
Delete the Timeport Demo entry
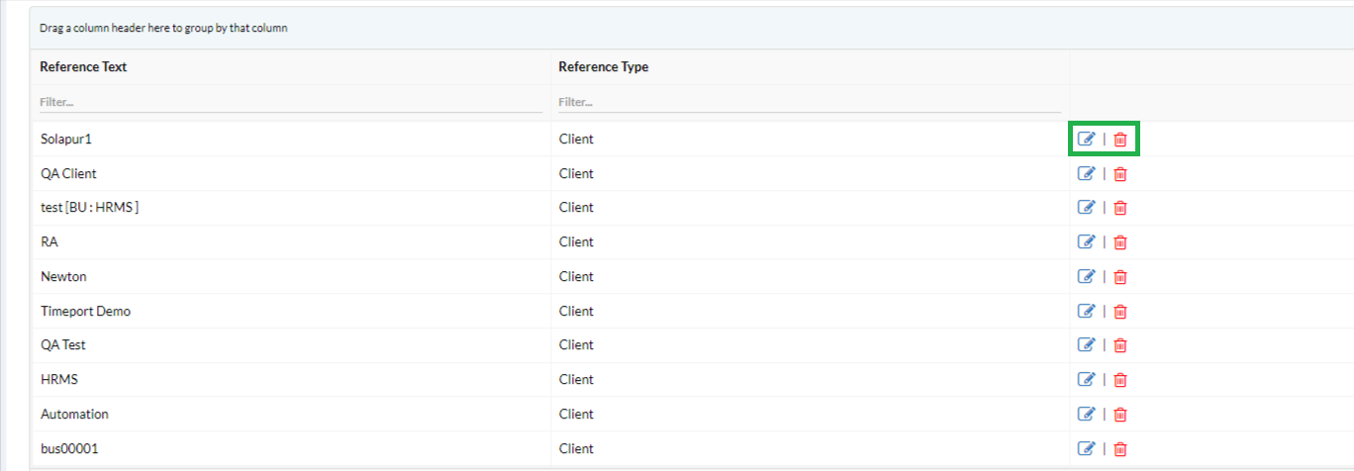pos(1120,312)
